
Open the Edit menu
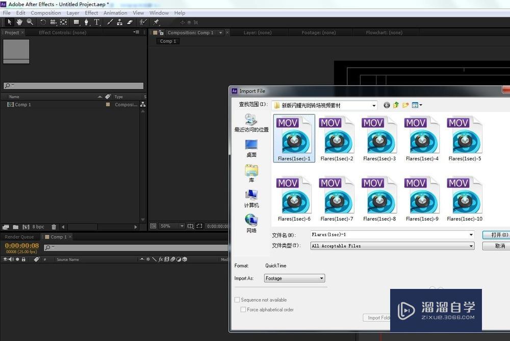point(21,13)
